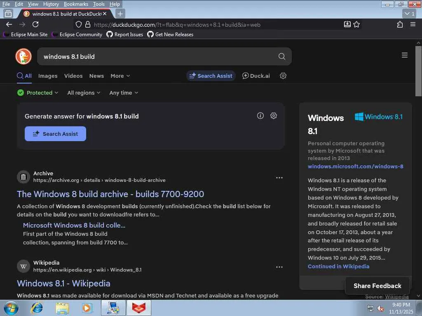422x316 pixels.
Task: Open the Protected safe search dropdown
Action: tap(38, 93)
